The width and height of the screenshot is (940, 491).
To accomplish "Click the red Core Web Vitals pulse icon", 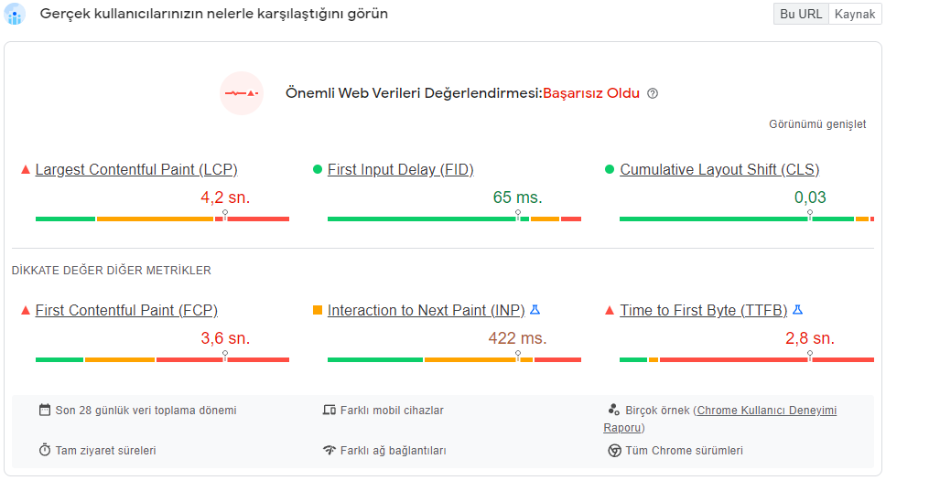I will click(x=242, y=93).
